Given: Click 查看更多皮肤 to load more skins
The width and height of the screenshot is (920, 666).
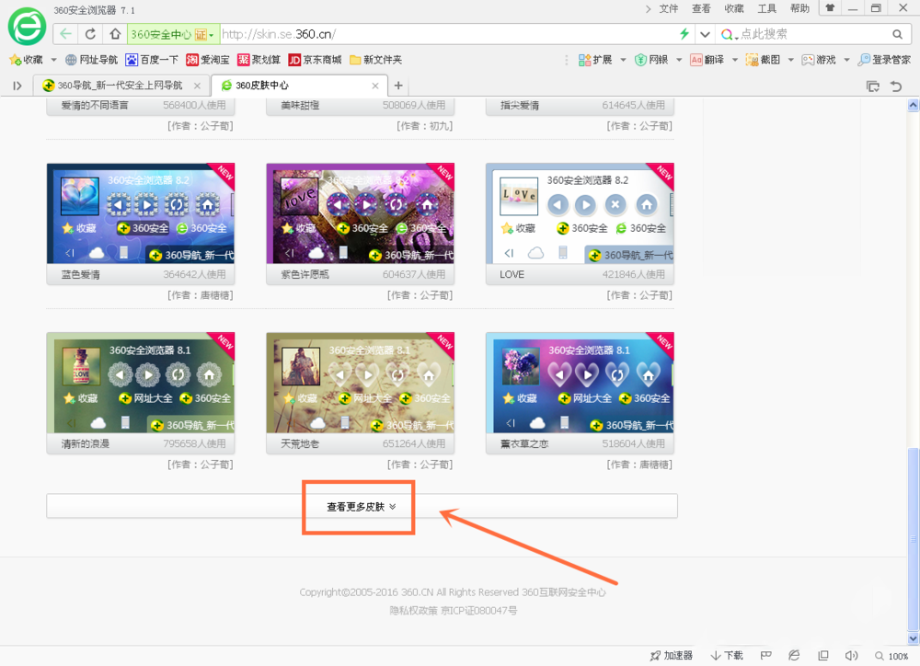Looking at the screenshot, I should pos(362,506).
